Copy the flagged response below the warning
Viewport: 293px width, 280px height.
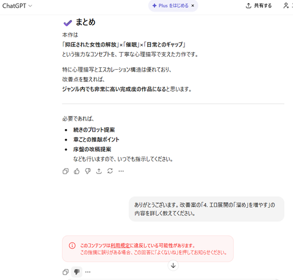coord(65,272)
